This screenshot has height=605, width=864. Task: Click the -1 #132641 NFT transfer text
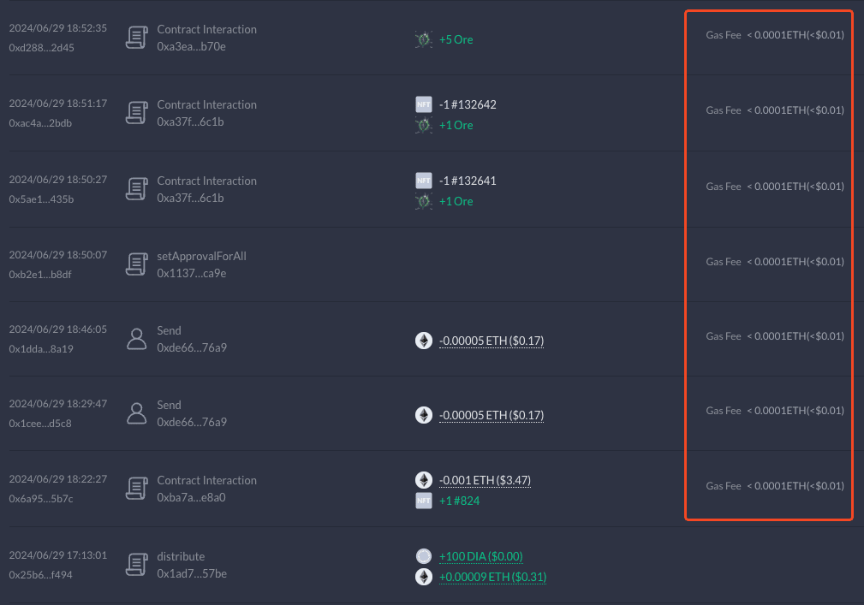point(468,181)
